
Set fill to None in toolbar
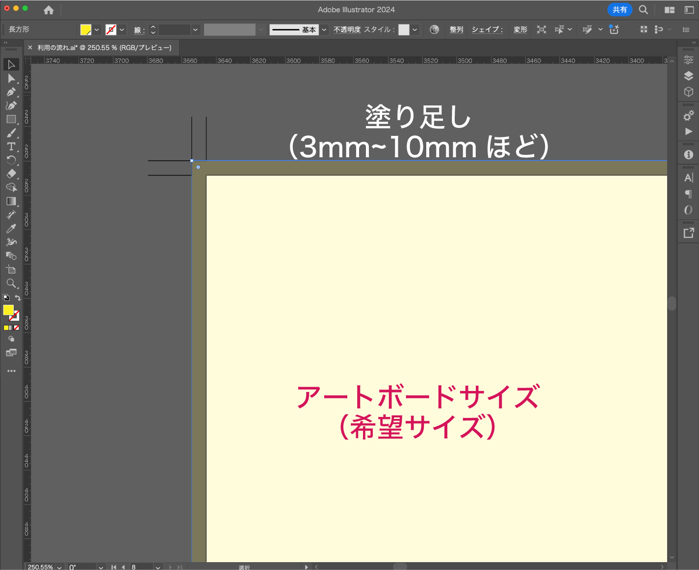[16, 328]
